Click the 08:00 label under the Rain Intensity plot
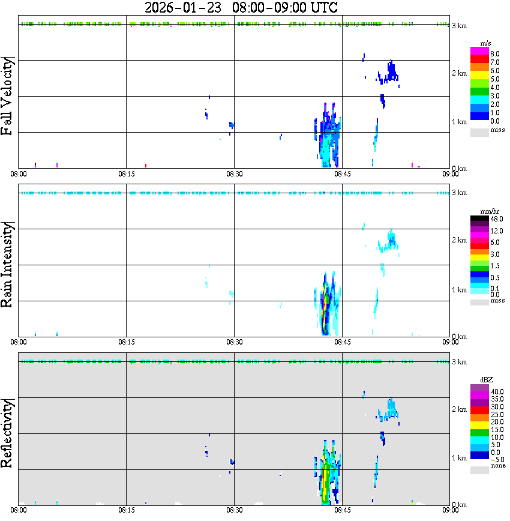Viewport: 510px width, 521px height. (x=19, y=342)
